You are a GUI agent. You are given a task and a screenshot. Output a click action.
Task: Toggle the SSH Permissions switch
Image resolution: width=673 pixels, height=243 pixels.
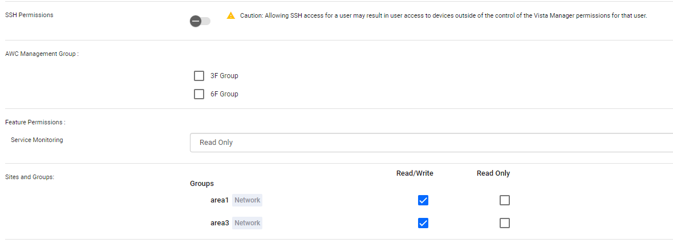pos(200,21)
